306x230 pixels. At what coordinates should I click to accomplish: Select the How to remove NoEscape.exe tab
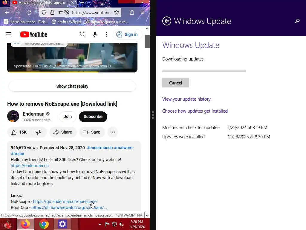click(x=41, y=3)
